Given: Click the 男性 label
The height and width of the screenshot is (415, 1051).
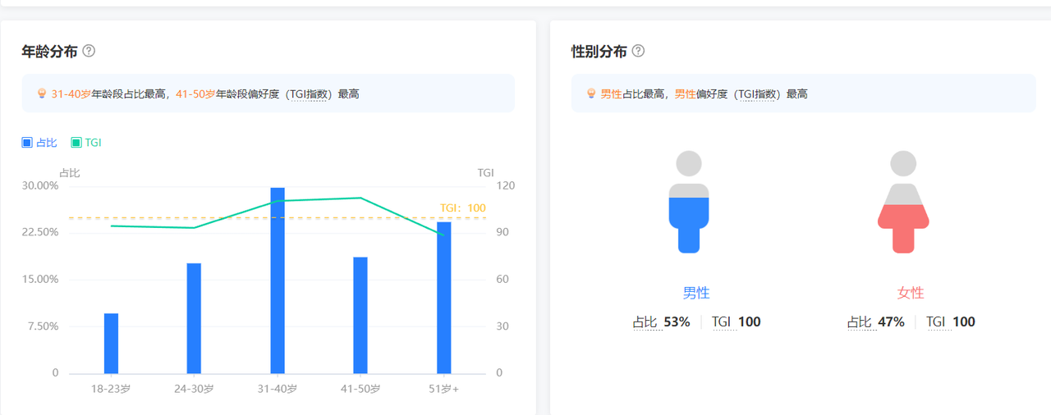Looking at the screenshot, I should pyautogui.click(x=696, y=293).
